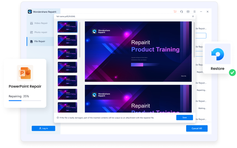
Task: Click the mail envelope icon
Action: (x=188, y=12)
